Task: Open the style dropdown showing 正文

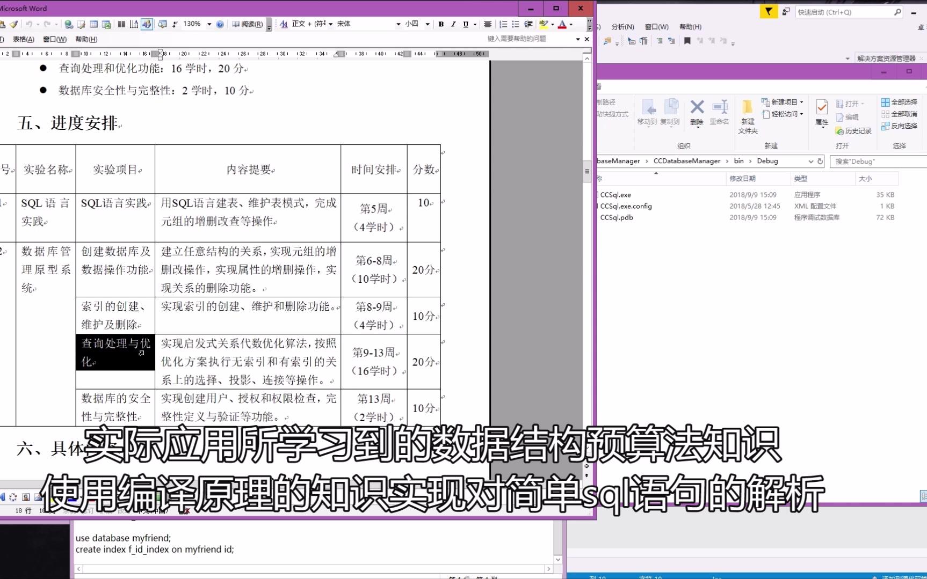Action: point(330,24)
